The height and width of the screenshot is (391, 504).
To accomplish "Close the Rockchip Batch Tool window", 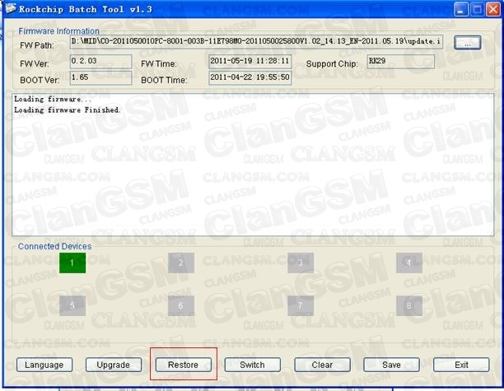I will (493, 9).
